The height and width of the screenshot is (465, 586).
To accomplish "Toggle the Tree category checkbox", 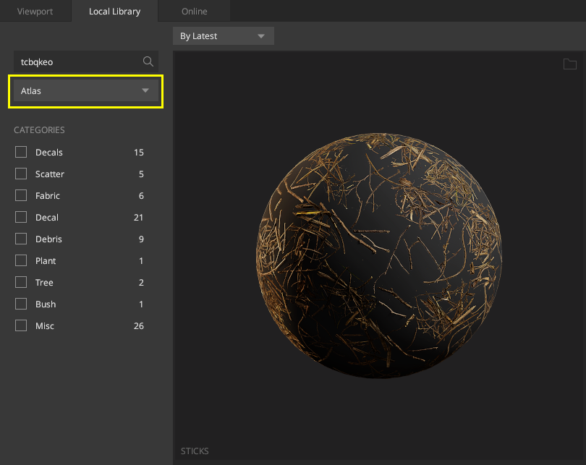I will click(x=21, y=282).
